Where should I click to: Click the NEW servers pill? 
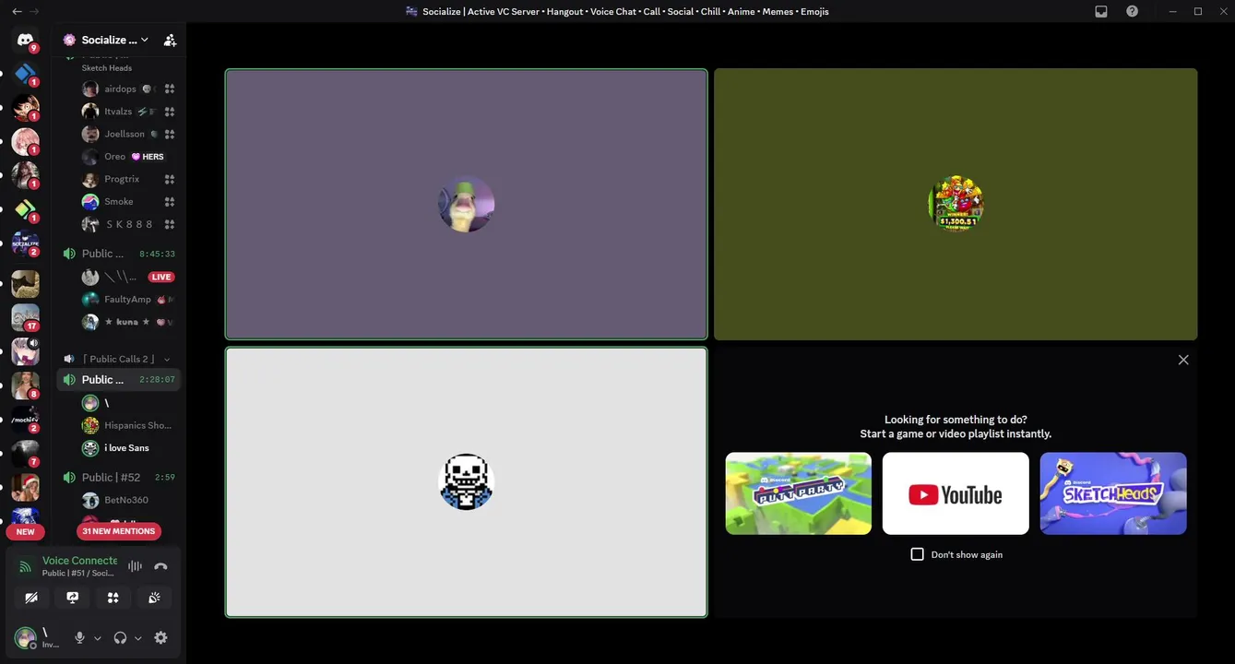point(25,532)
